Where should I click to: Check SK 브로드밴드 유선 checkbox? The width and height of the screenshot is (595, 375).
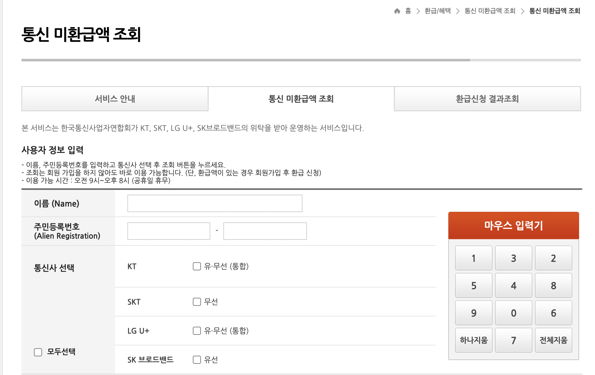coord(197,360)
